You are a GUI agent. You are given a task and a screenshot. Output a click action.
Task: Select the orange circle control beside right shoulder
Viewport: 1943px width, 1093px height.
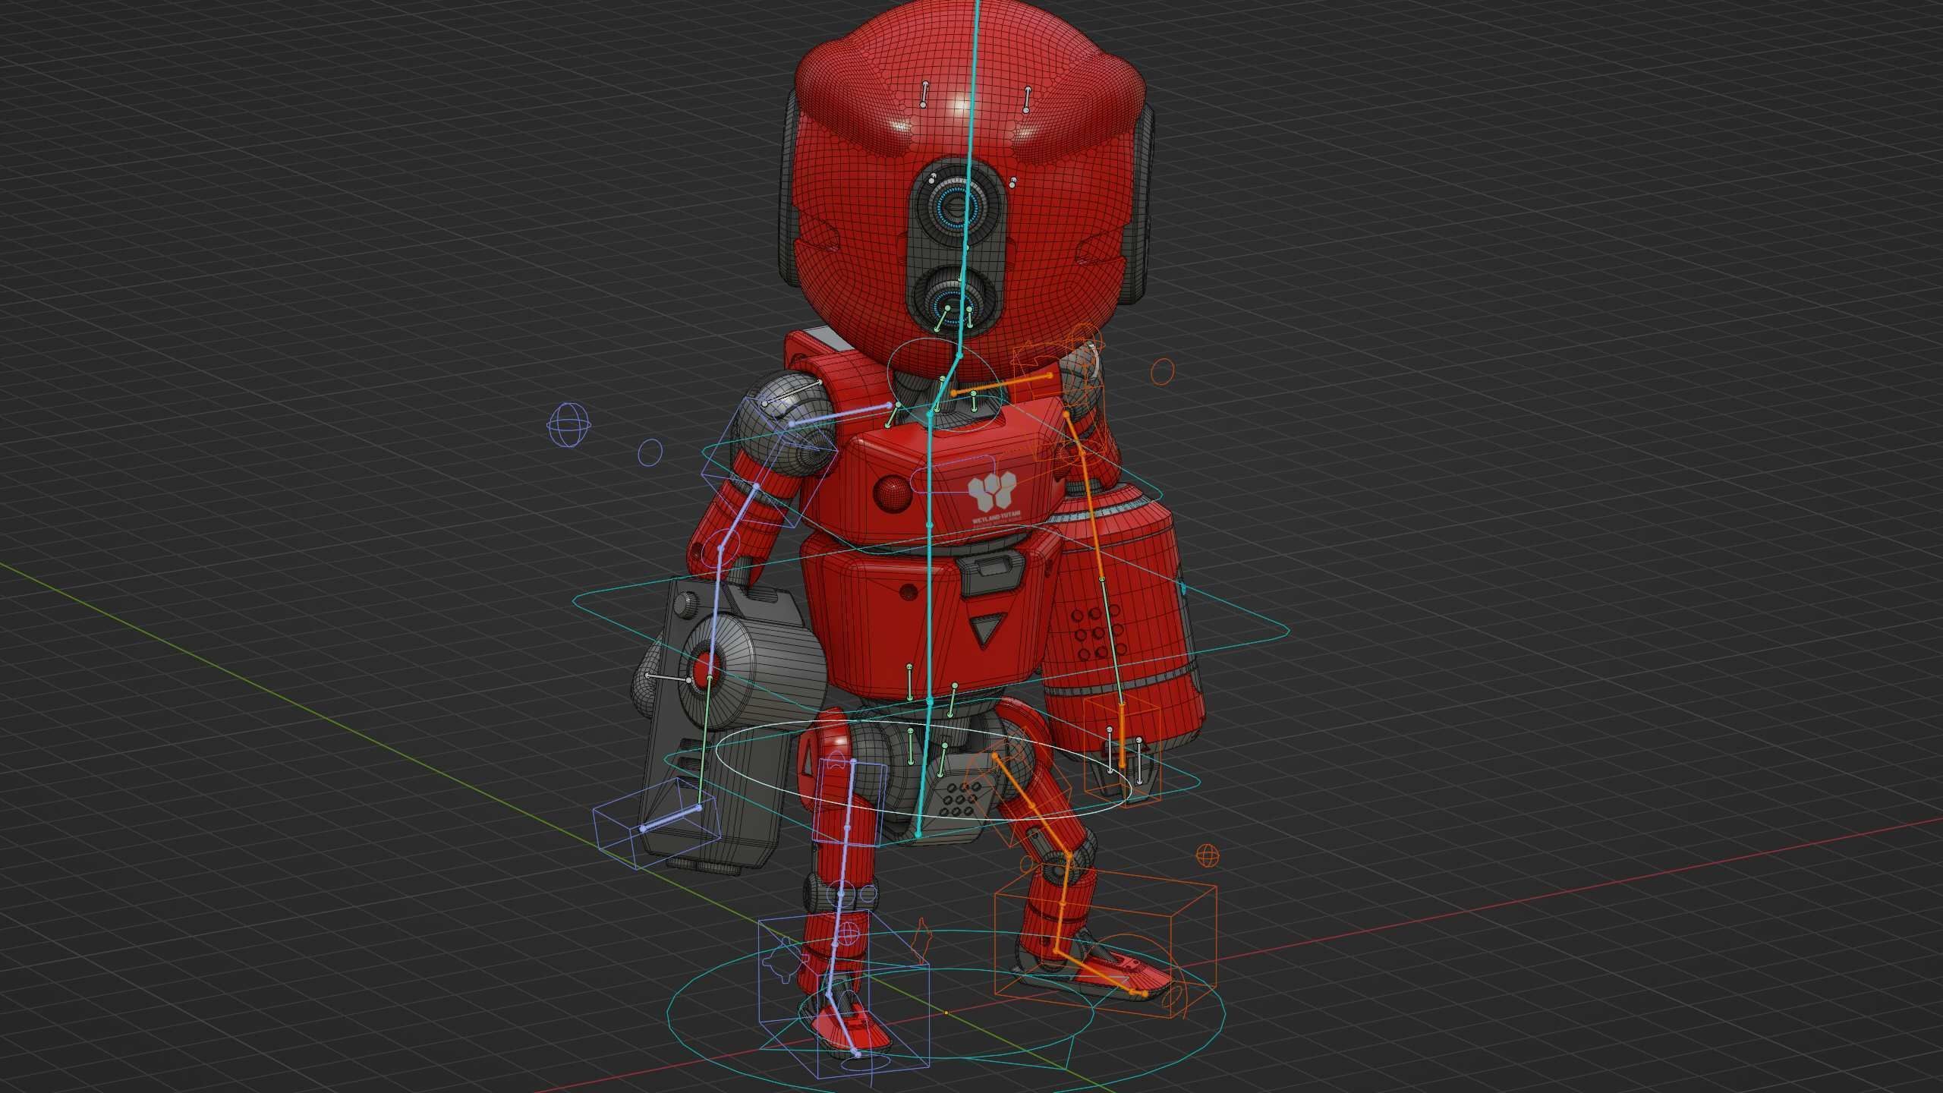[x=1162, y=371]
